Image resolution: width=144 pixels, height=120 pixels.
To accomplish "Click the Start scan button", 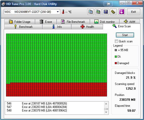I will coord(125,35).
